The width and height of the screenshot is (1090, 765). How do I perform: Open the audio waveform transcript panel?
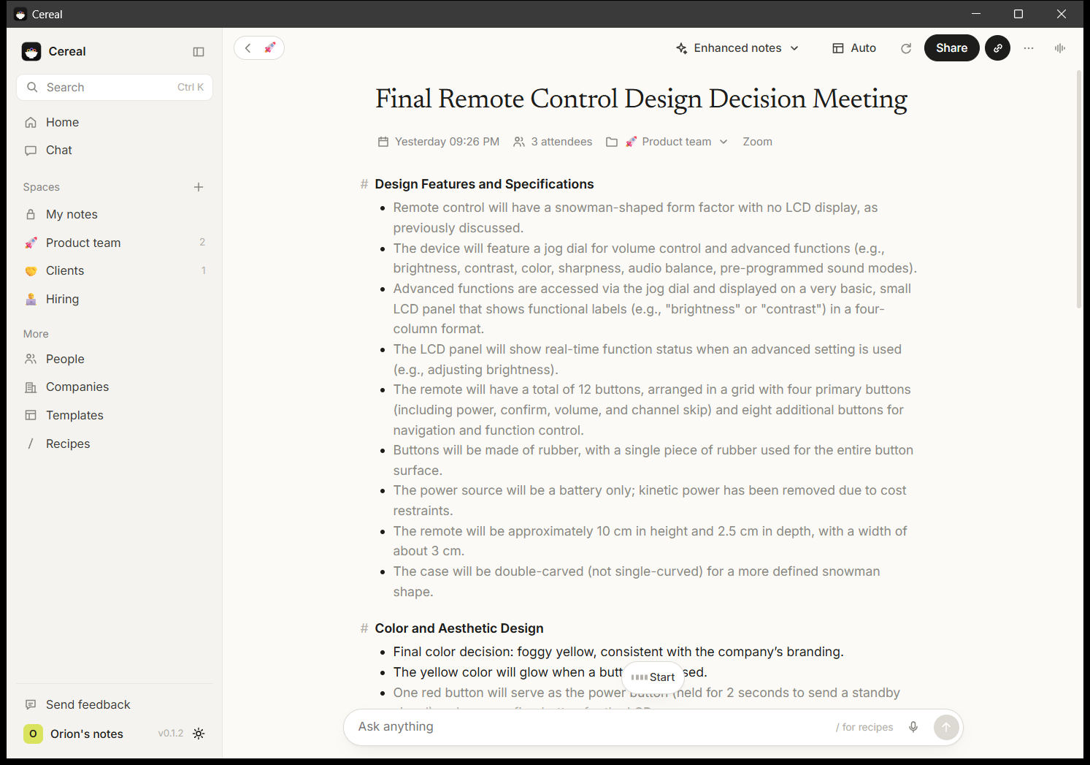click(x=1060, y=48)
